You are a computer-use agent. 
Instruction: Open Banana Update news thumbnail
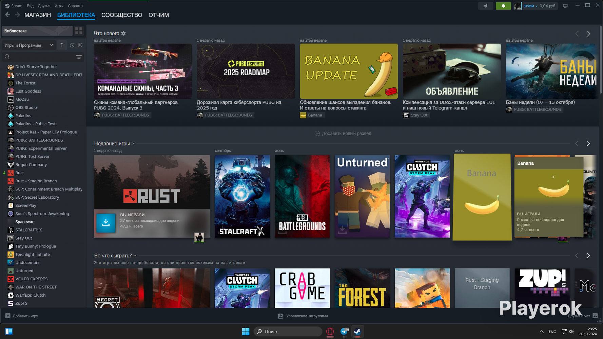pos(349,71)
